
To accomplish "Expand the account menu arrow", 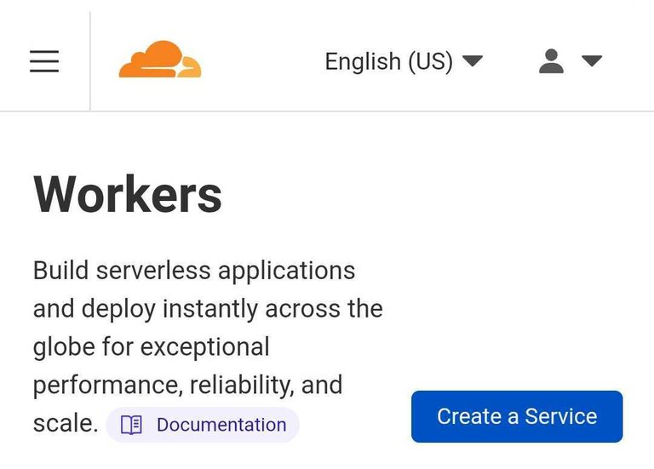I will (592, 61).
